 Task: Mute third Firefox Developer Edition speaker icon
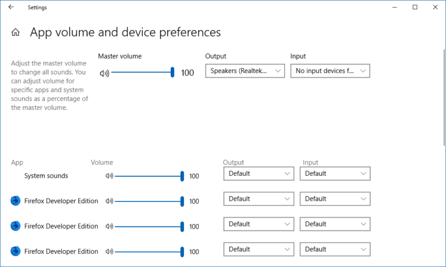109,252
